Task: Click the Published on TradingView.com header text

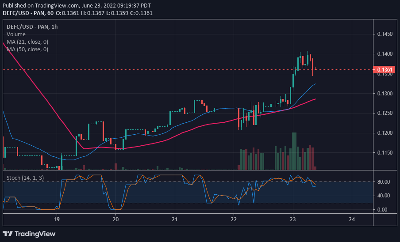Action: [x=77, y=5]
